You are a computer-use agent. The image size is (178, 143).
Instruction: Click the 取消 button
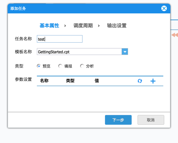pos(151,120)
